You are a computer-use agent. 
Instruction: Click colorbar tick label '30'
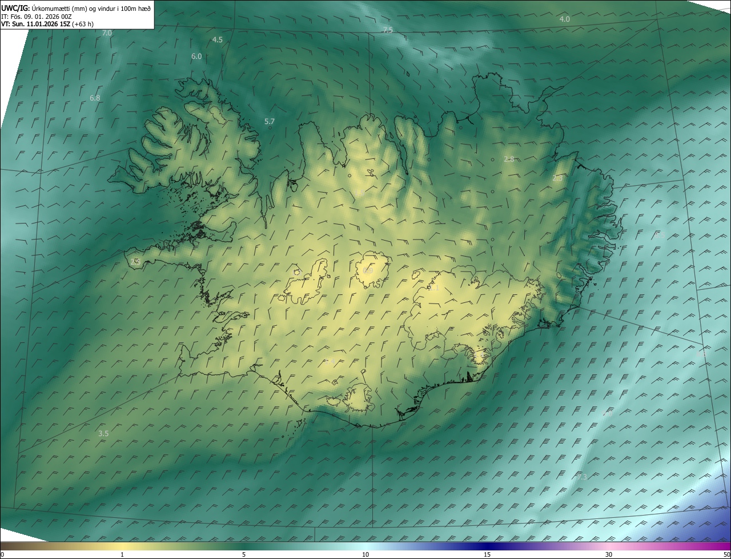pyautogui.click(x=609, y=554)
